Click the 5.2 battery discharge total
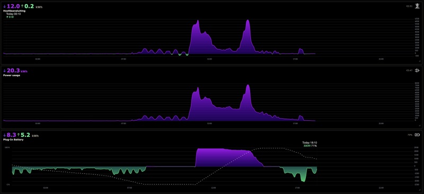This screenshot has height=194, width=424. pos(25,135)
